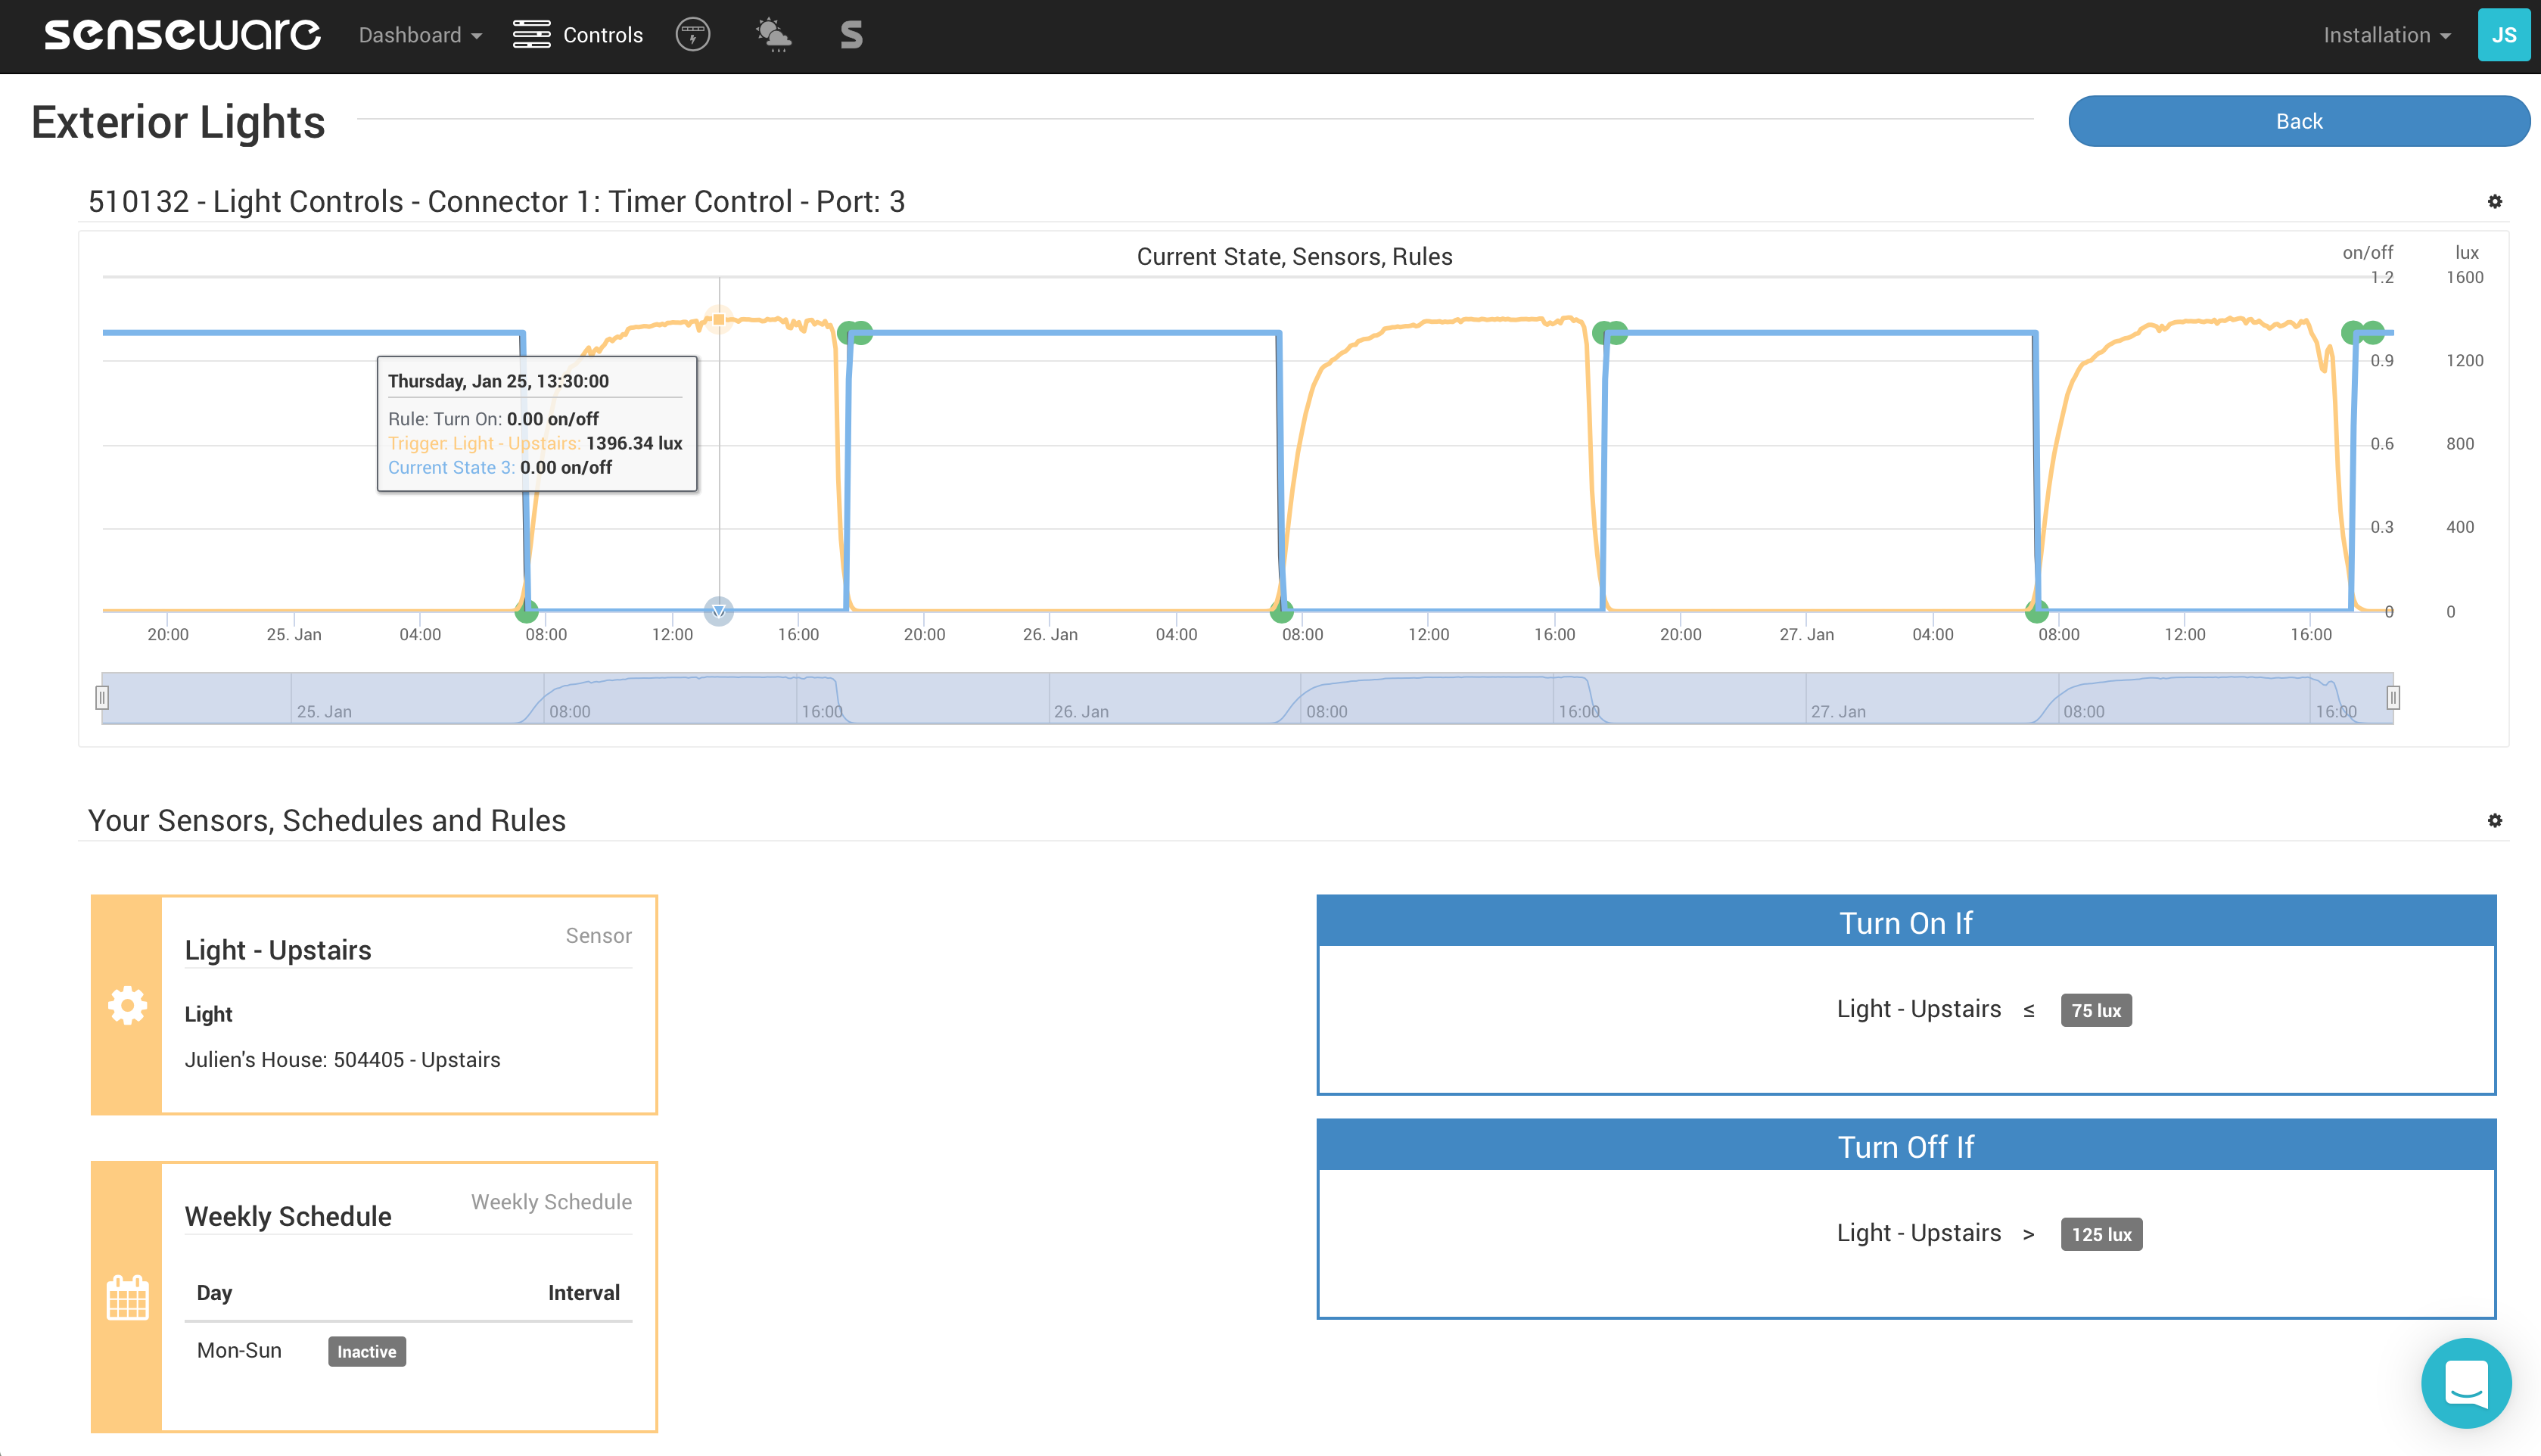Click the 'Julien's House: 504405 - Upstairs' text
2541x1456 pixels.
coord(342,1059)
